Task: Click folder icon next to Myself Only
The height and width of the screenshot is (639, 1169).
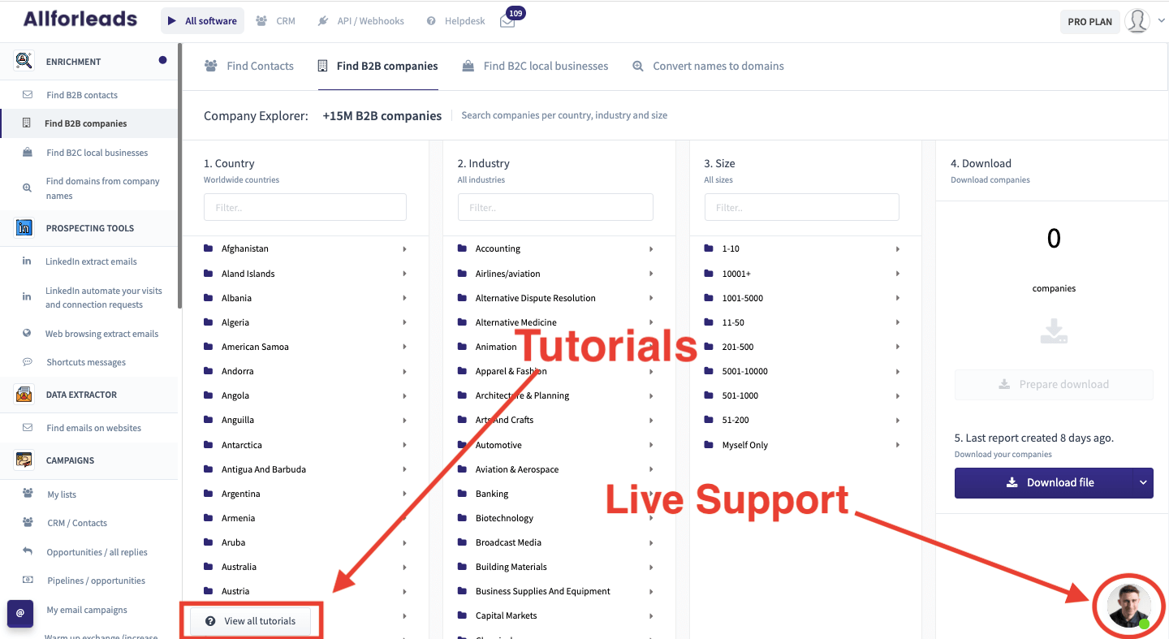Action: 709,445
